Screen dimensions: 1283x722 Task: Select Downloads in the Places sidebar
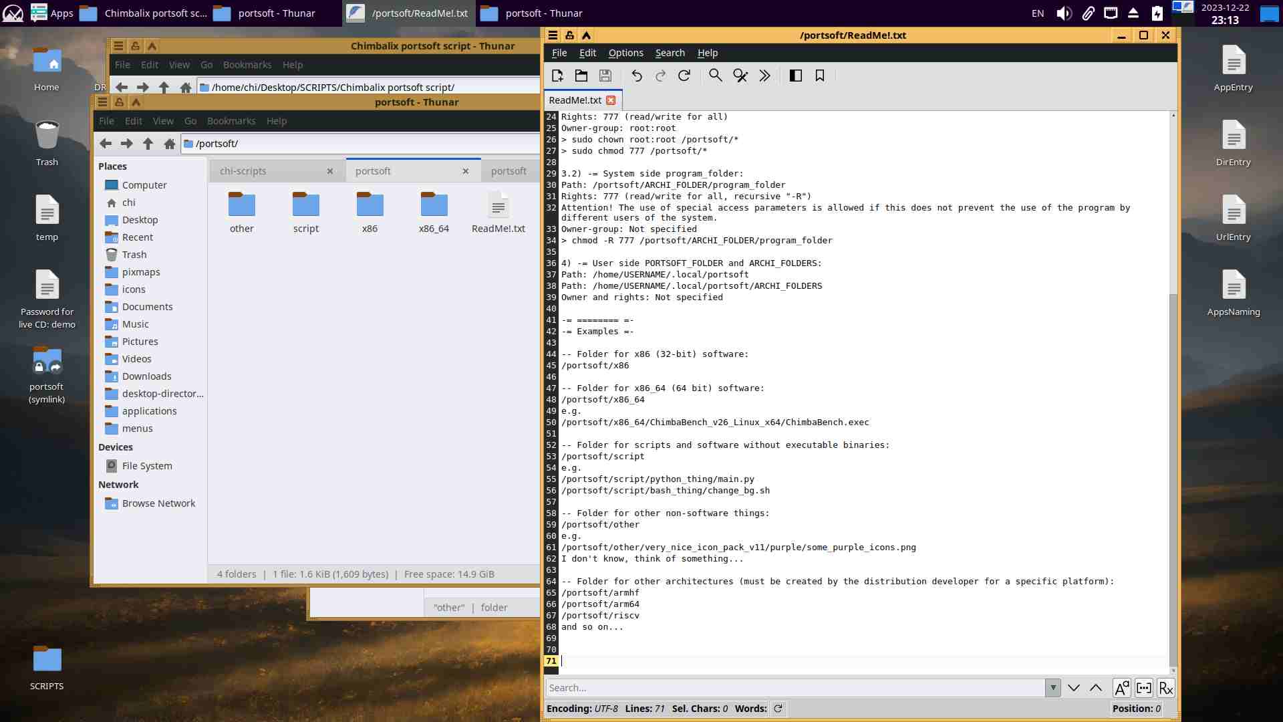coord(146,376)
